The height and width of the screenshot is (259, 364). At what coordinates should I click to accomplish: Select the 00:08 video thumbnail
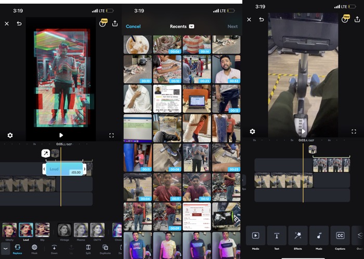pos(167,158)
